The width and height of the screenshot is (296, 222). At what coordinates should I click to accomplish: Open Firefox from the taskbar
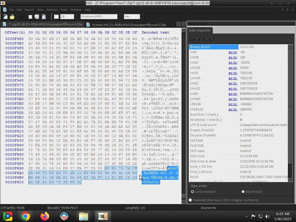pos(45,216)
